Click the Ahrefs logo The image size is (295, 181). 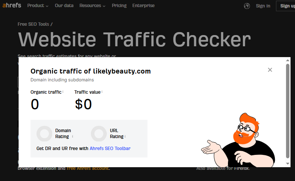(12, 5)
